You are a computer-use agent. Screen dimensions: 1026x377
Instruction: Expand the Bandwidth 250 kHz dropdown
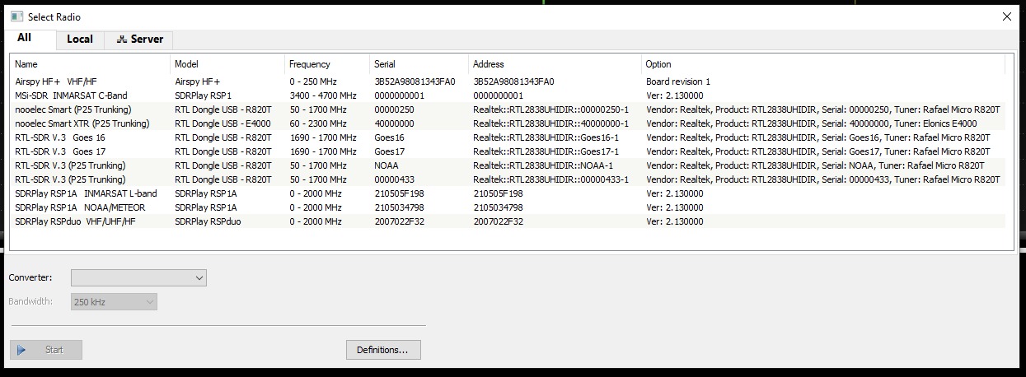(114, 302)
